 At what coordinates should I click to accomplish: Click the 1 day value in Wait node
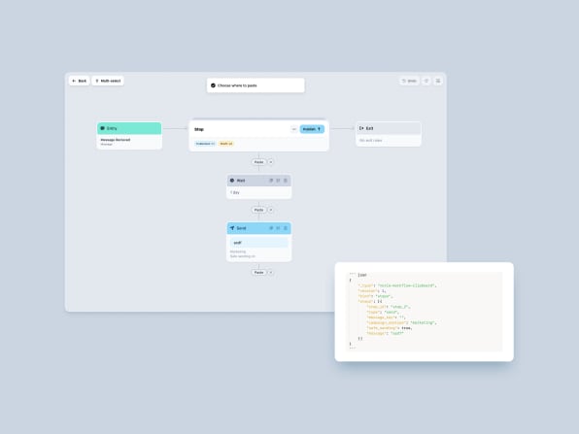(x=235, y=192)
